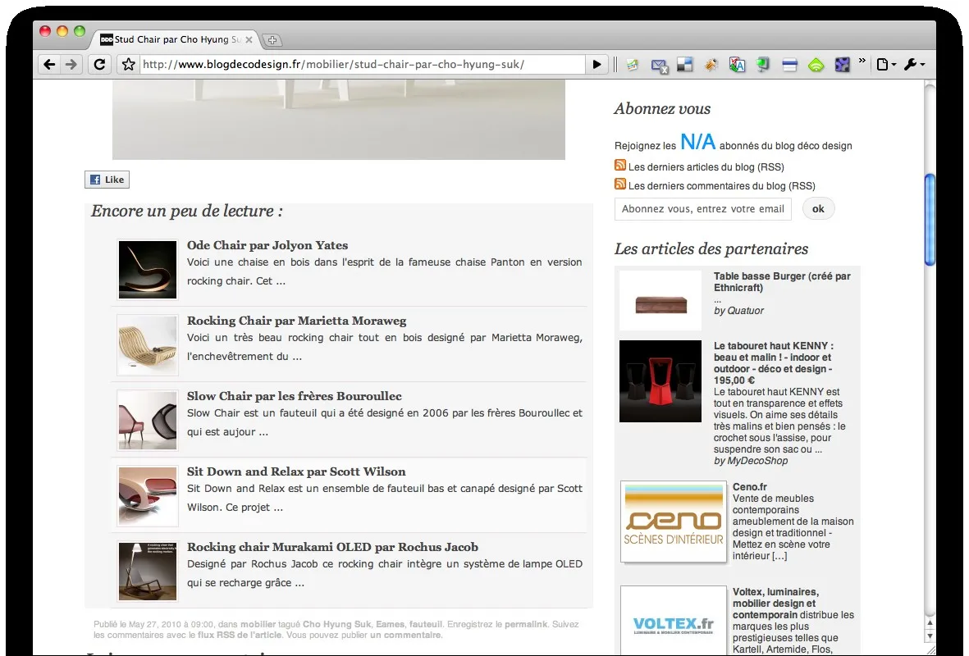Image resolution: width=969 pixels, height=656 pixels.
Task: Open Les derniers commentaires du blog (RSS)
Action: click(722, 186)
